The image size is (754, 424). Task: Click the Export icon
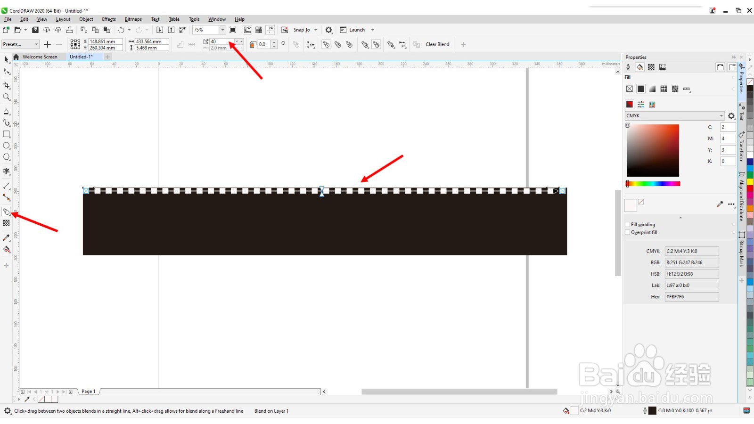point(171,30)
